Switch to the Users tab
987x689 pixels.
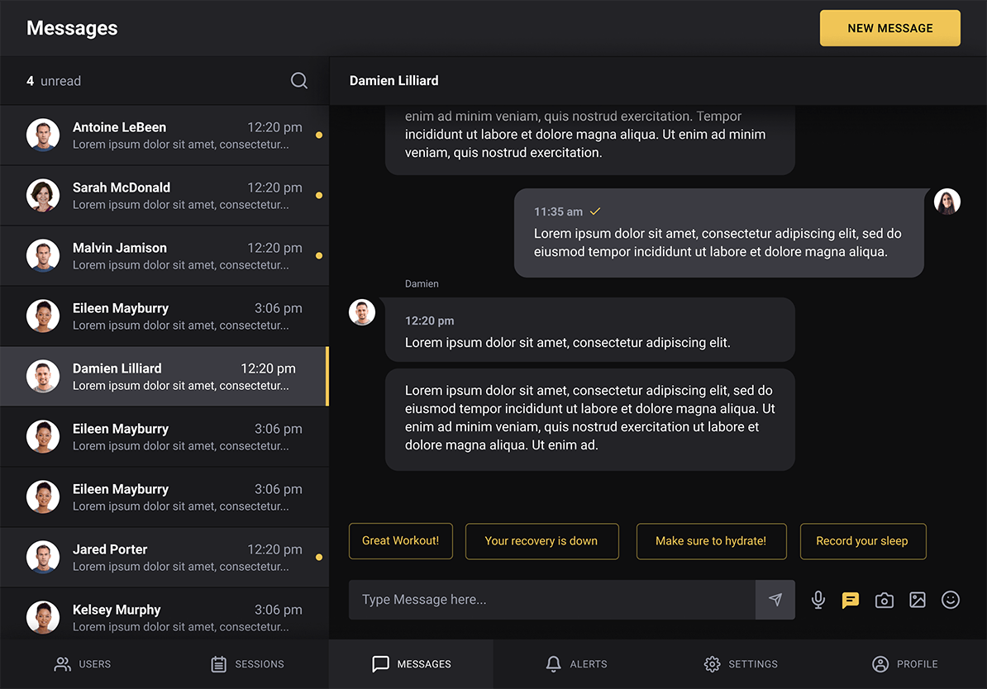point(82,664)
